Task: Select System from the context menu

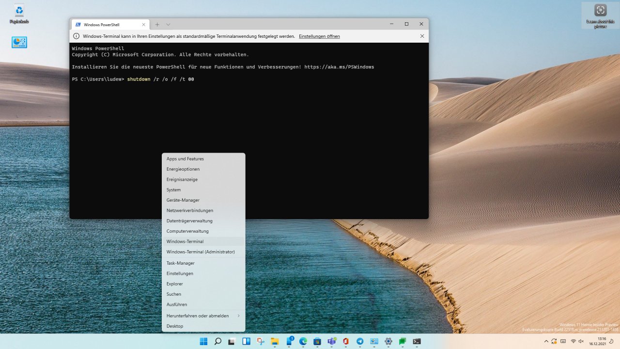Action: 203,190
